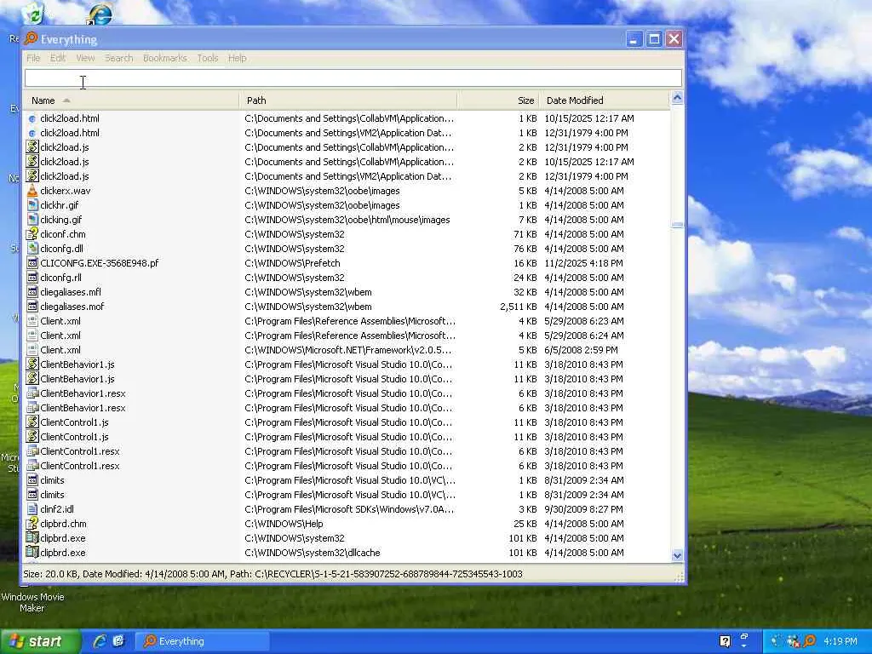Click the clickerx.wav VLC cone icon
The image size is (872, 654).
32,191
